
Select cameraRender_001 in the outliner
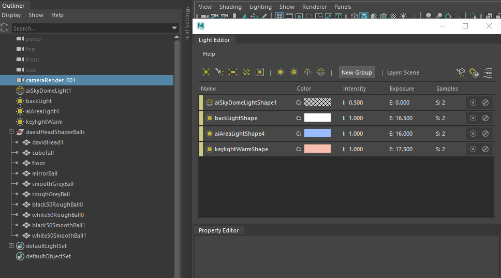pos(86,80)
